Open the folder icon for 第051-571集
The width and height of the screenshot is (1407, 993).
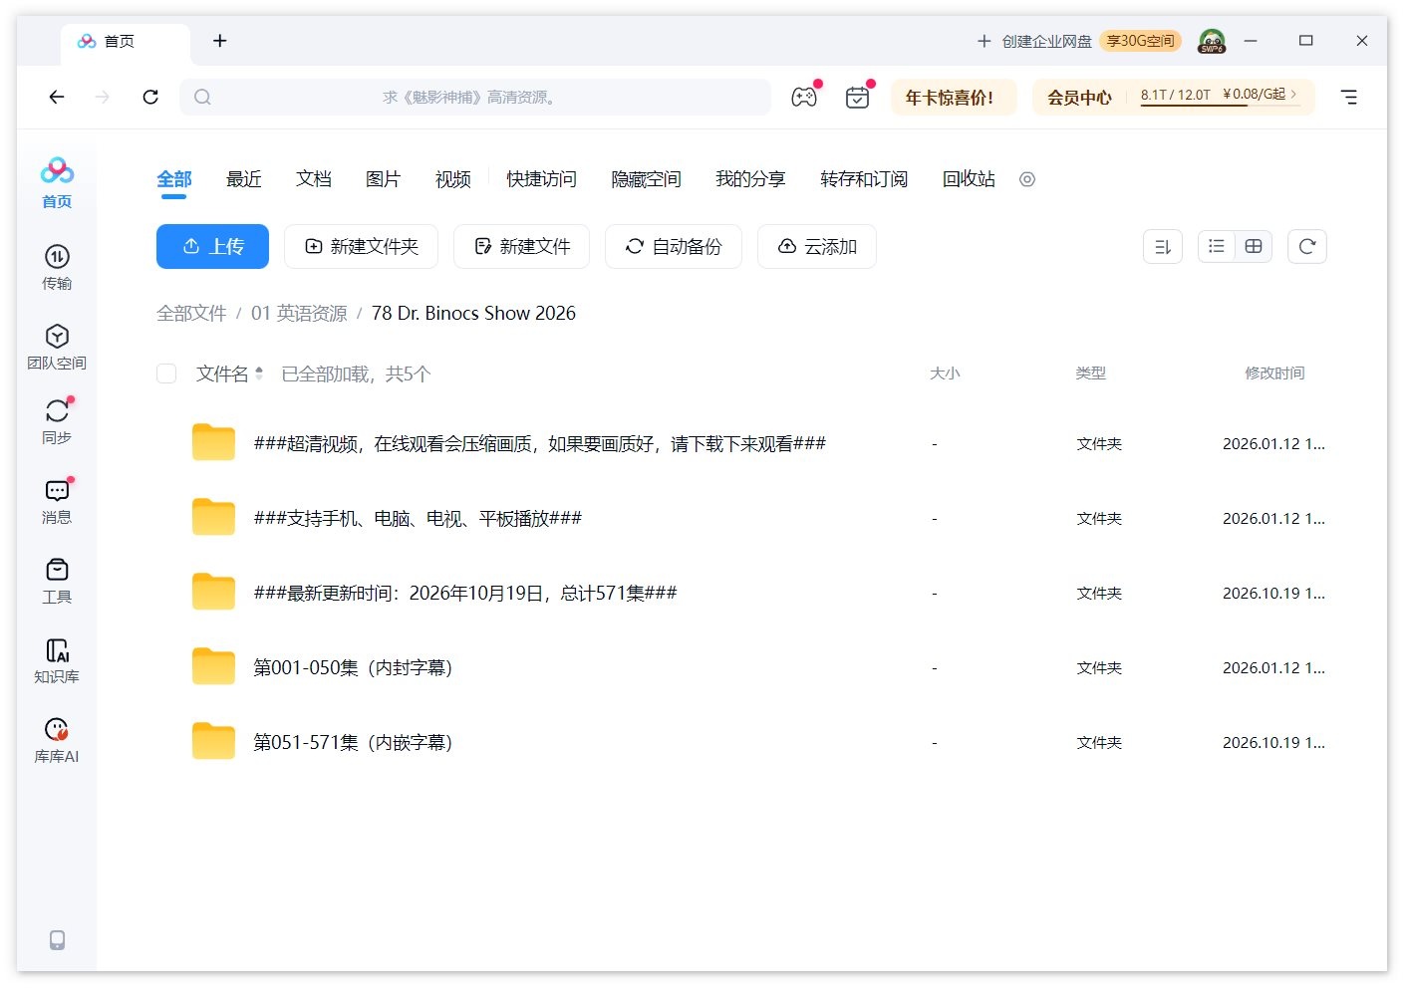213,741
